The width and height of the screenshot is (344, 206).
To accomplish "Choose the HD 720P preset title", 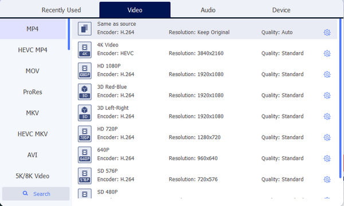I will [x=107, y=129].
